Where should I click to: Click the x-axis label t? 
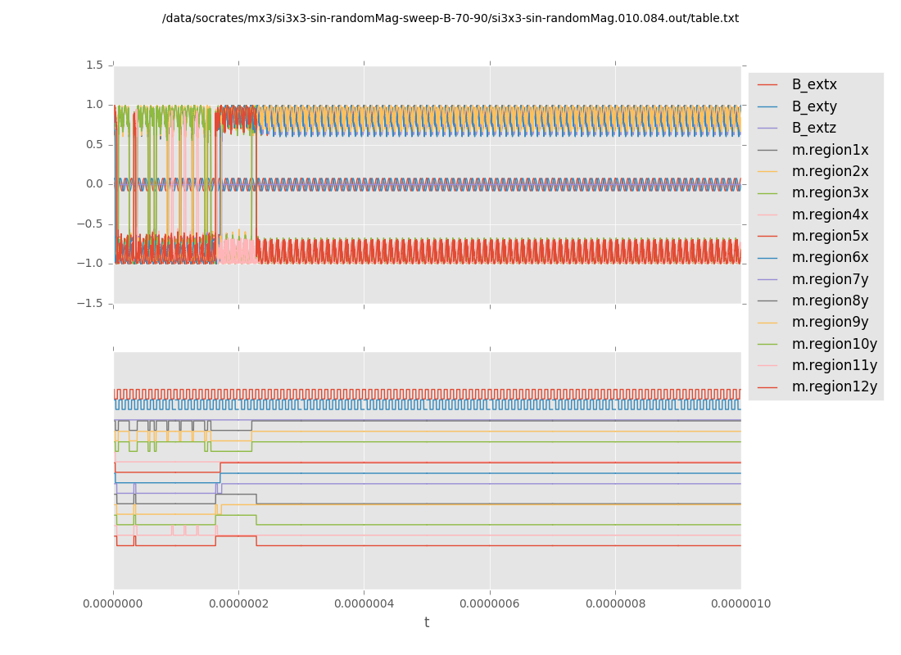(x=427, y=623)
